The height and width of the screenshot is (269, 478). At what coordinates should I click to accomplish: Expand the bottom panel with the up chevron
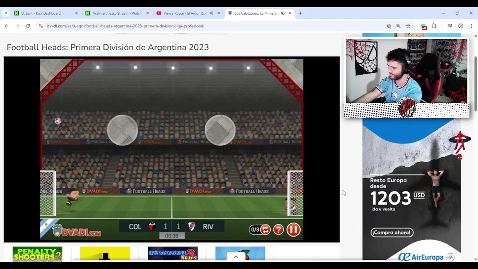(x=236, y=257)
